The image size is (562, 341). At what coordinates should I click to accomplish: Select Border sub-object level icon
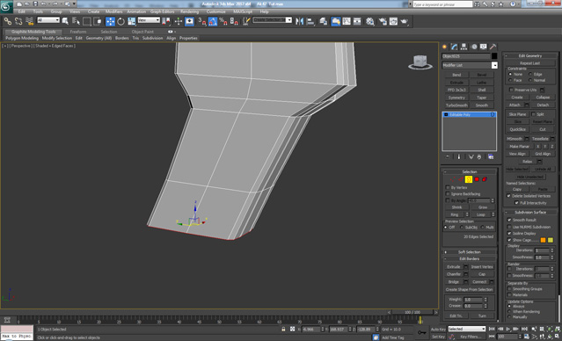[x=469, y=179]
